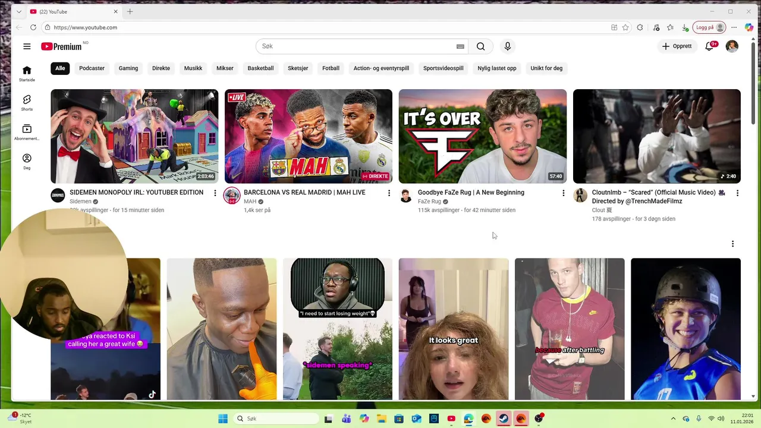The height and width of the screenshot is (428, 761).
Task: Select the Sketsjer filter chip
Action: click(298, 68)
